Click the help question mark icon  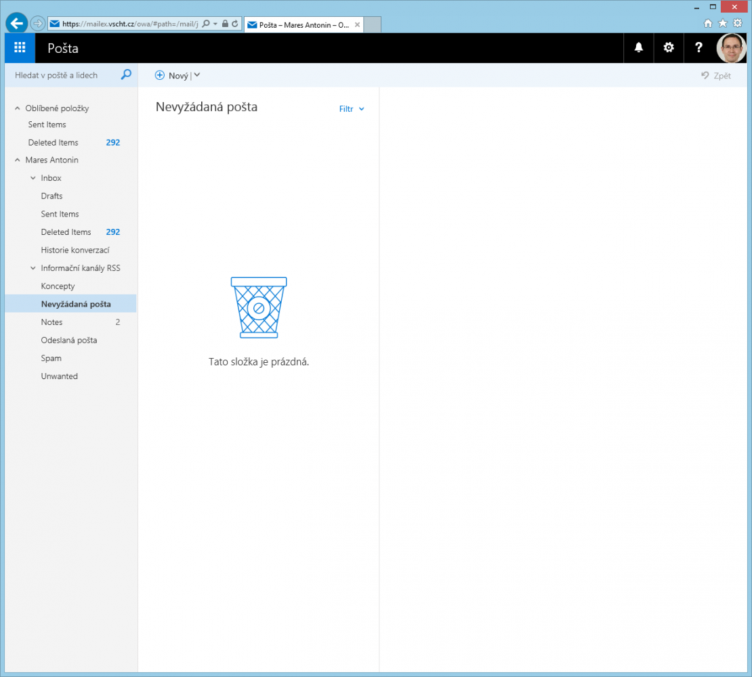pyautogui.click(x=699, y=47)
